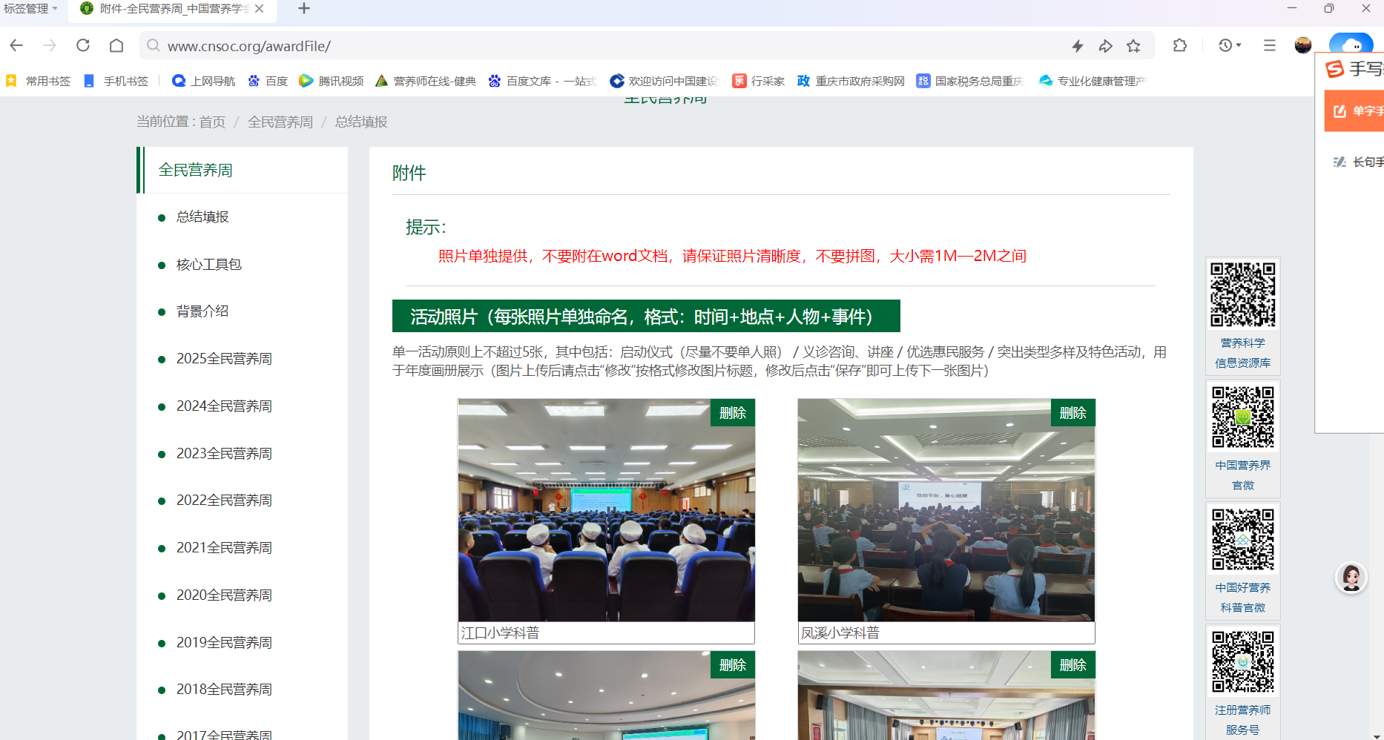Screen dimensions: 1384x740
Task: Open 2023全民营养周 in the sidebar
Action: click(224, 453)
